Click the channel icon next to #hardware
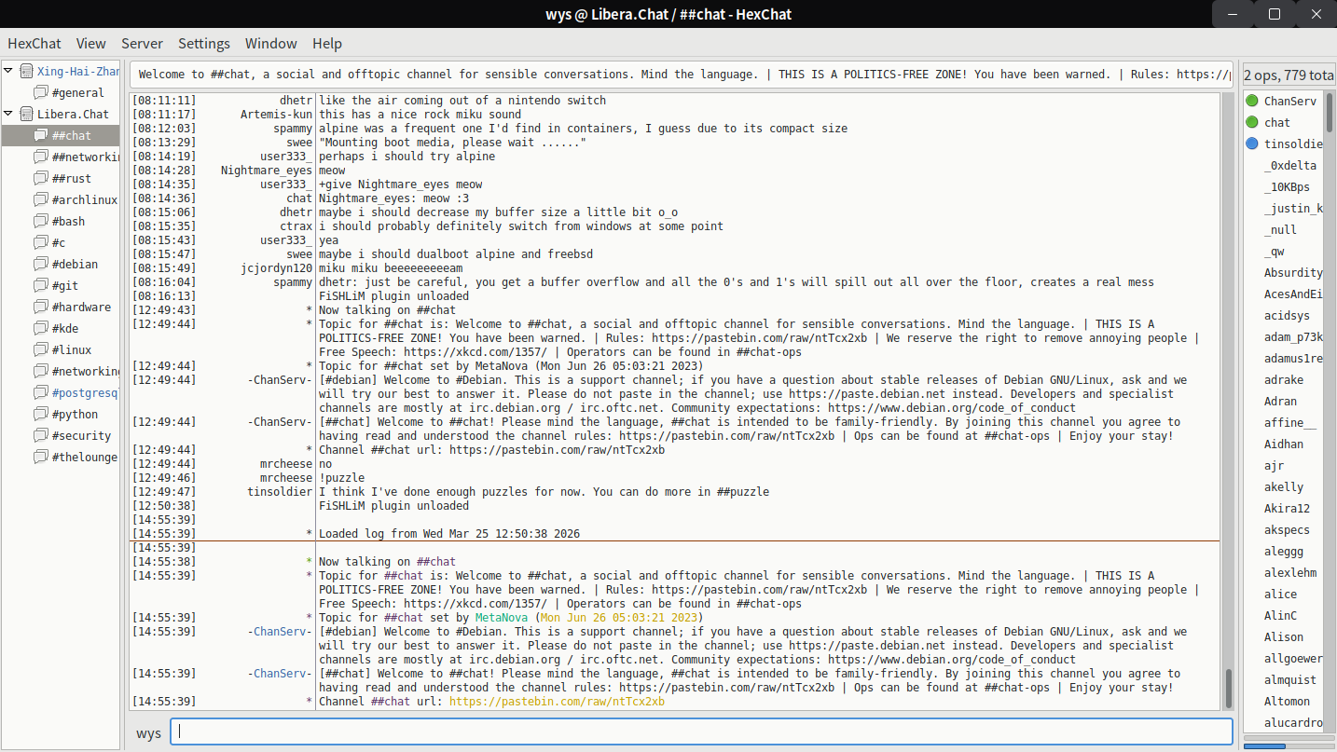 40,307
